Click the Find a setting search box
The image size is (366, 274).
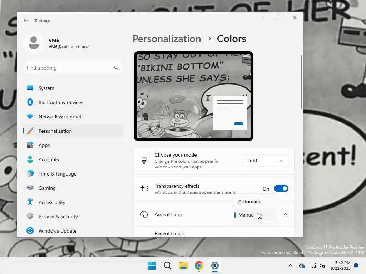[73, 68]
